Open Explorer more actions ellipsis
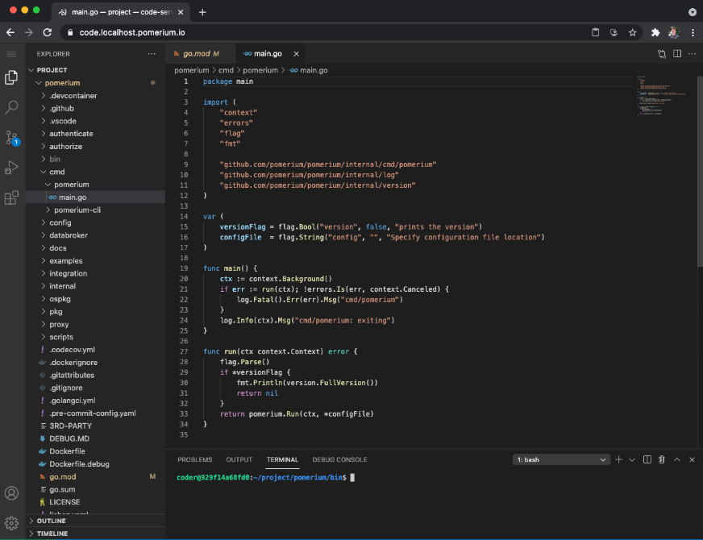Image resolution: width=703 pixels, height=540 pixels. pyautogui.click(x=152, y=54)
